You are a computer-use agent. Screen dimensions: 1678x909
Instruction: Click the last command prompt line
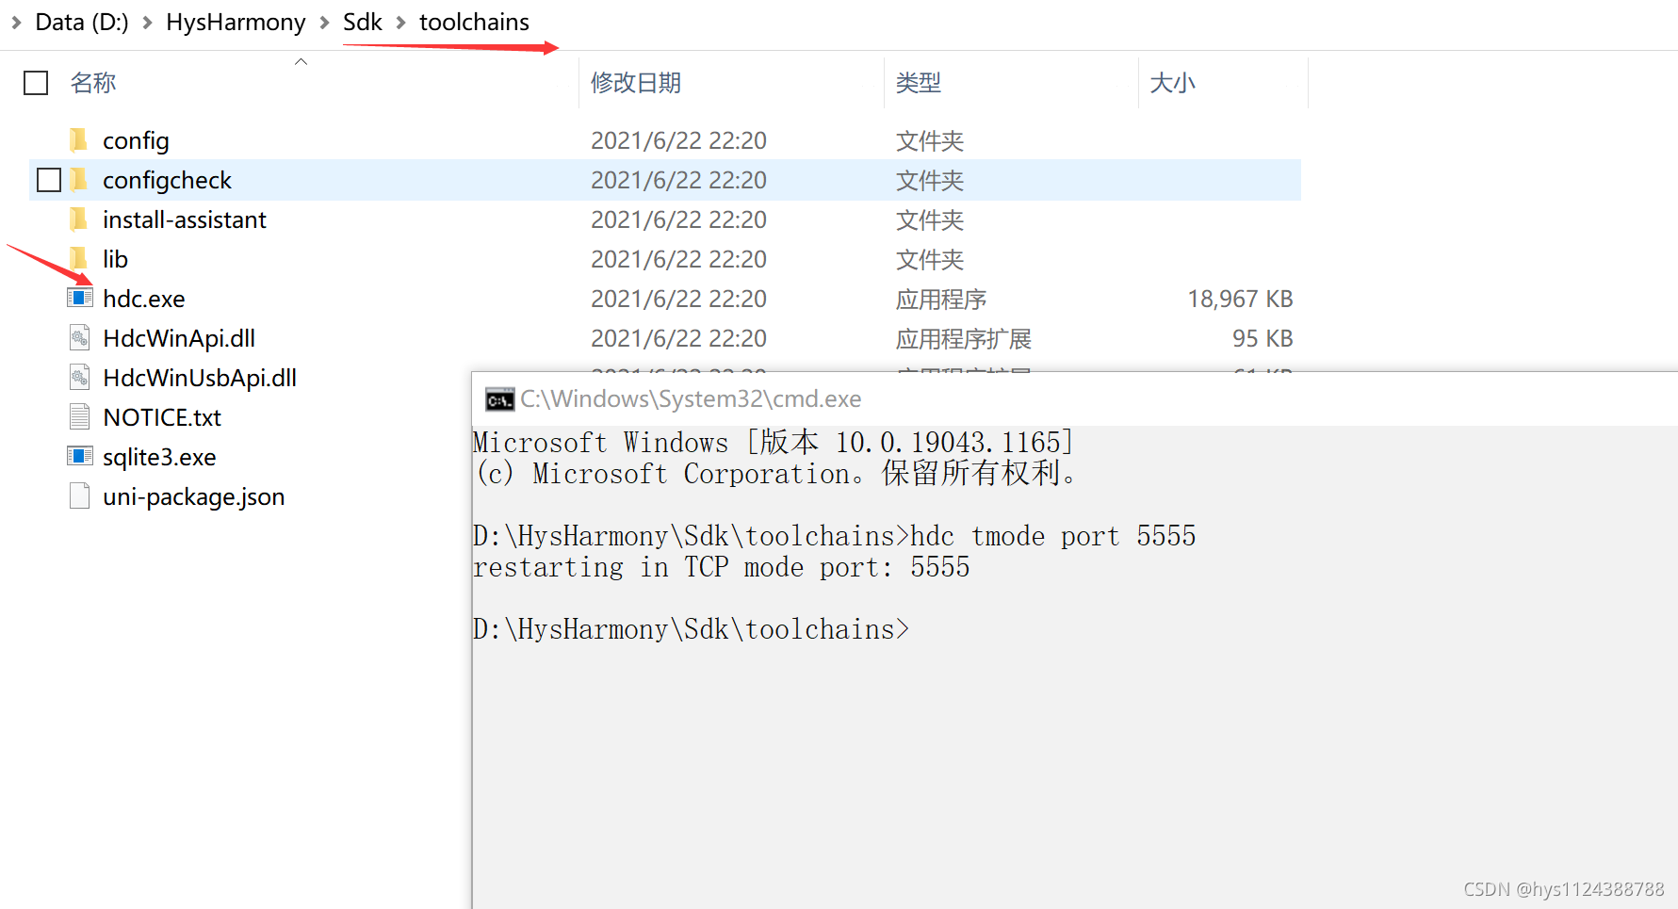coord(692,629)
